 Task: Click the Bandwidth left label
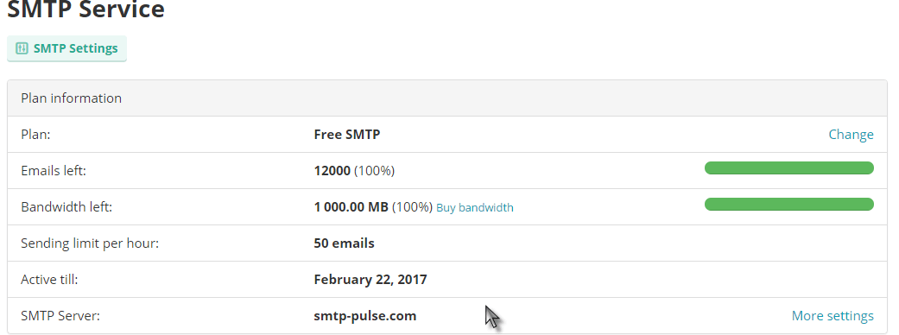coord(66,206)
